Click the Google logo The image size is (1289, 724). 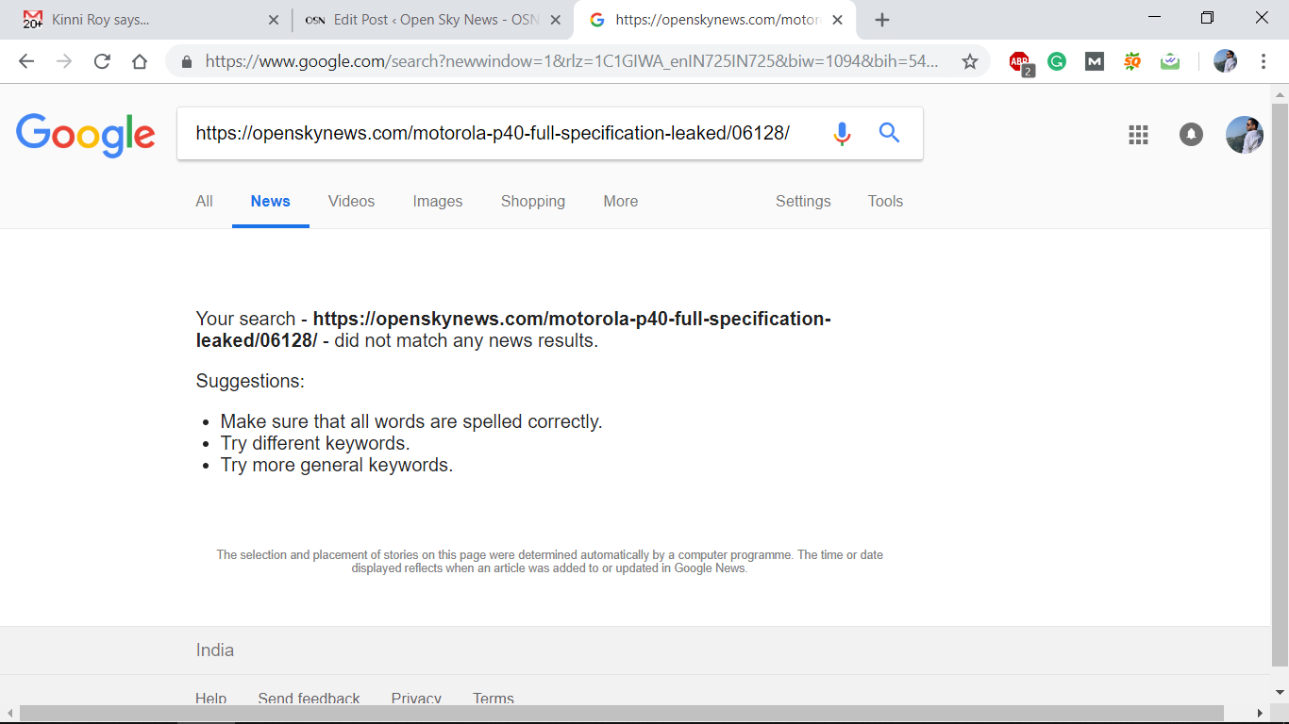coord(86,134)
